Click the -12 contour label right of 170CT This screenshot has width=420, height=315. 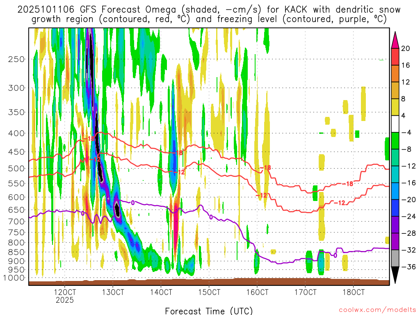pos(340,203)
